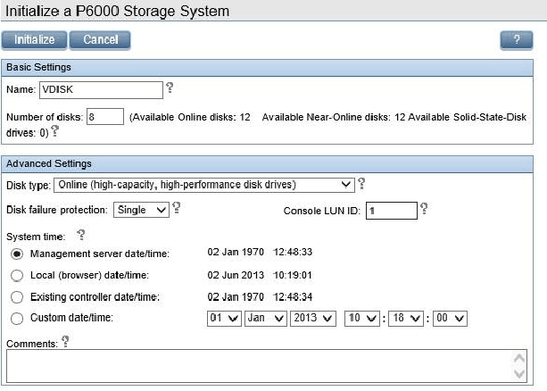Open the custom month dropdown showing Jan
547x391 pixels.
point(266,319)
